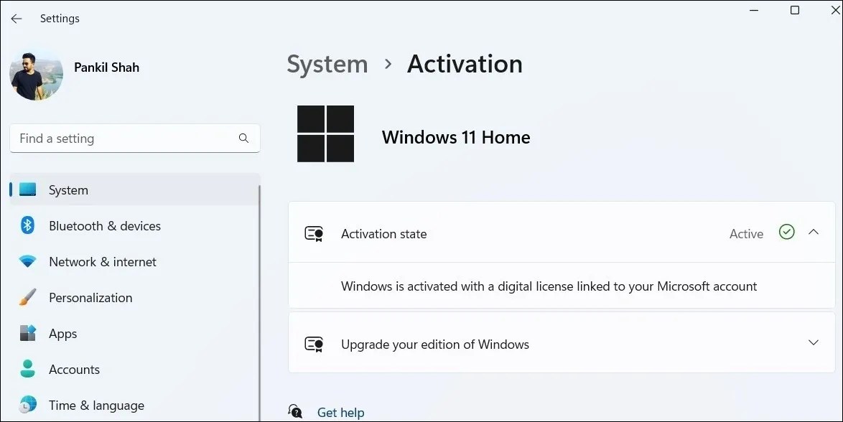Click the back arrow in Settings
This screenshot has height=422, width=843.
click(x=16, y=18)
